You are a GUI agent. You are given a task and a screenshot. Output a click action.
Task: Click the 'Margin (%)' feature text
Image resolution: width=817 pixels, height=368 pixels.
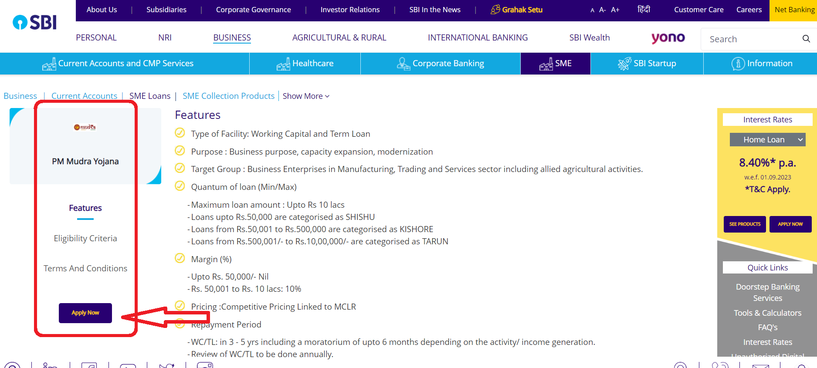211,259
